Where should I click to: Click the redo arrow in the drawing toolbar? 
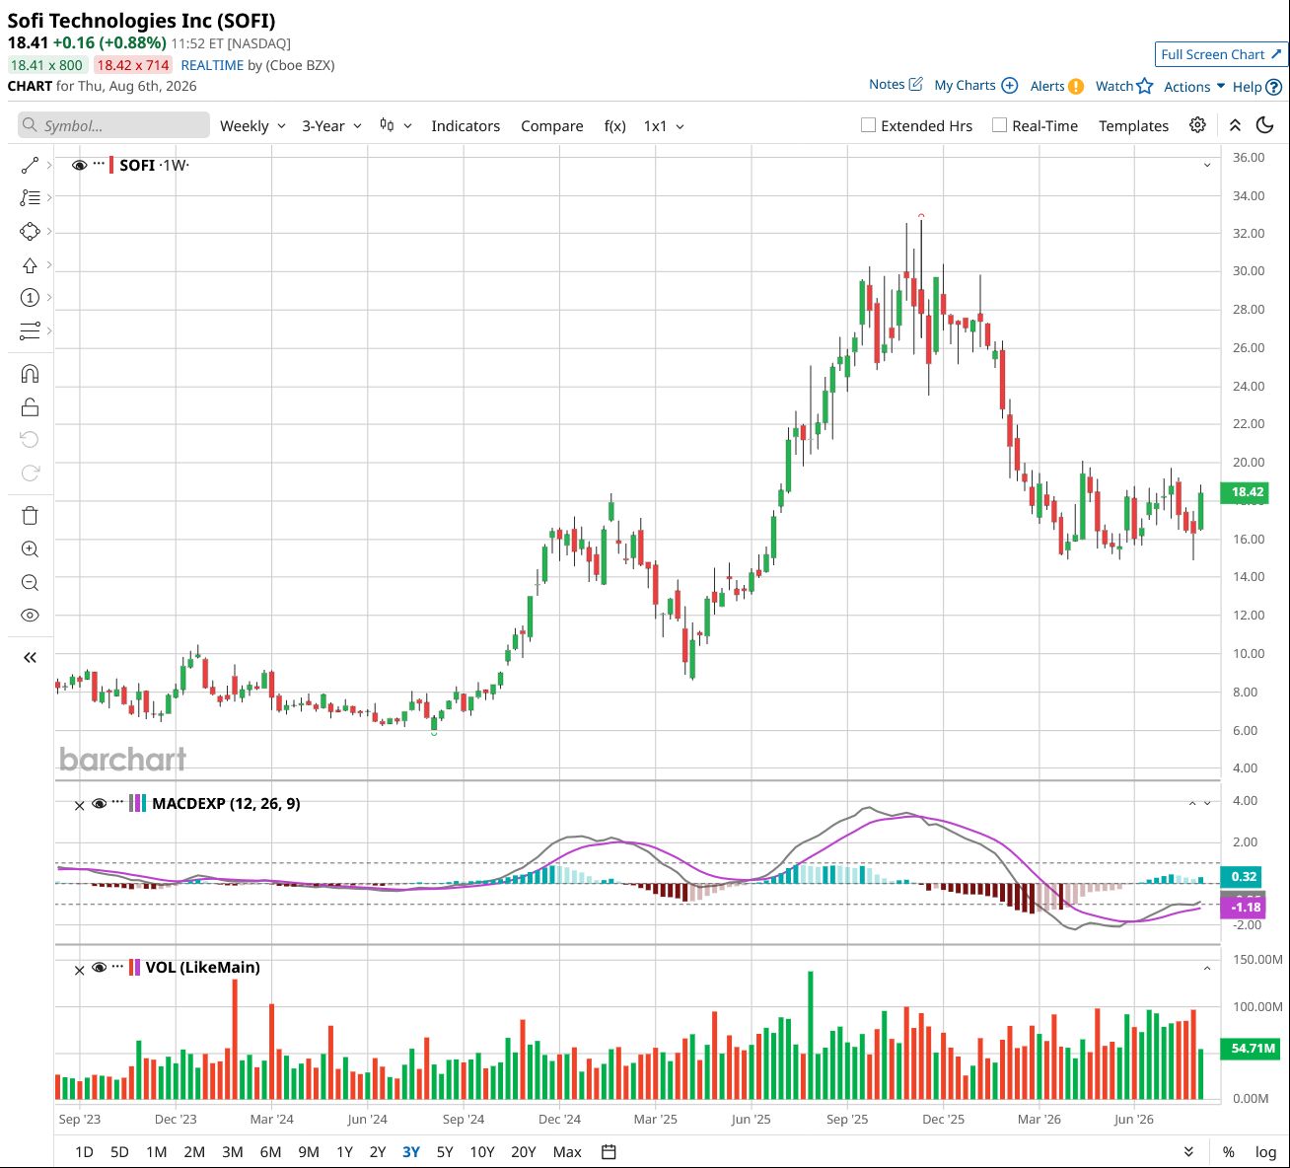(30, 474)
